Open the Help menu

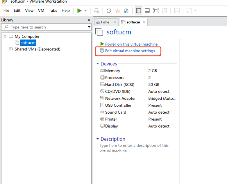[x=66, y=10]
